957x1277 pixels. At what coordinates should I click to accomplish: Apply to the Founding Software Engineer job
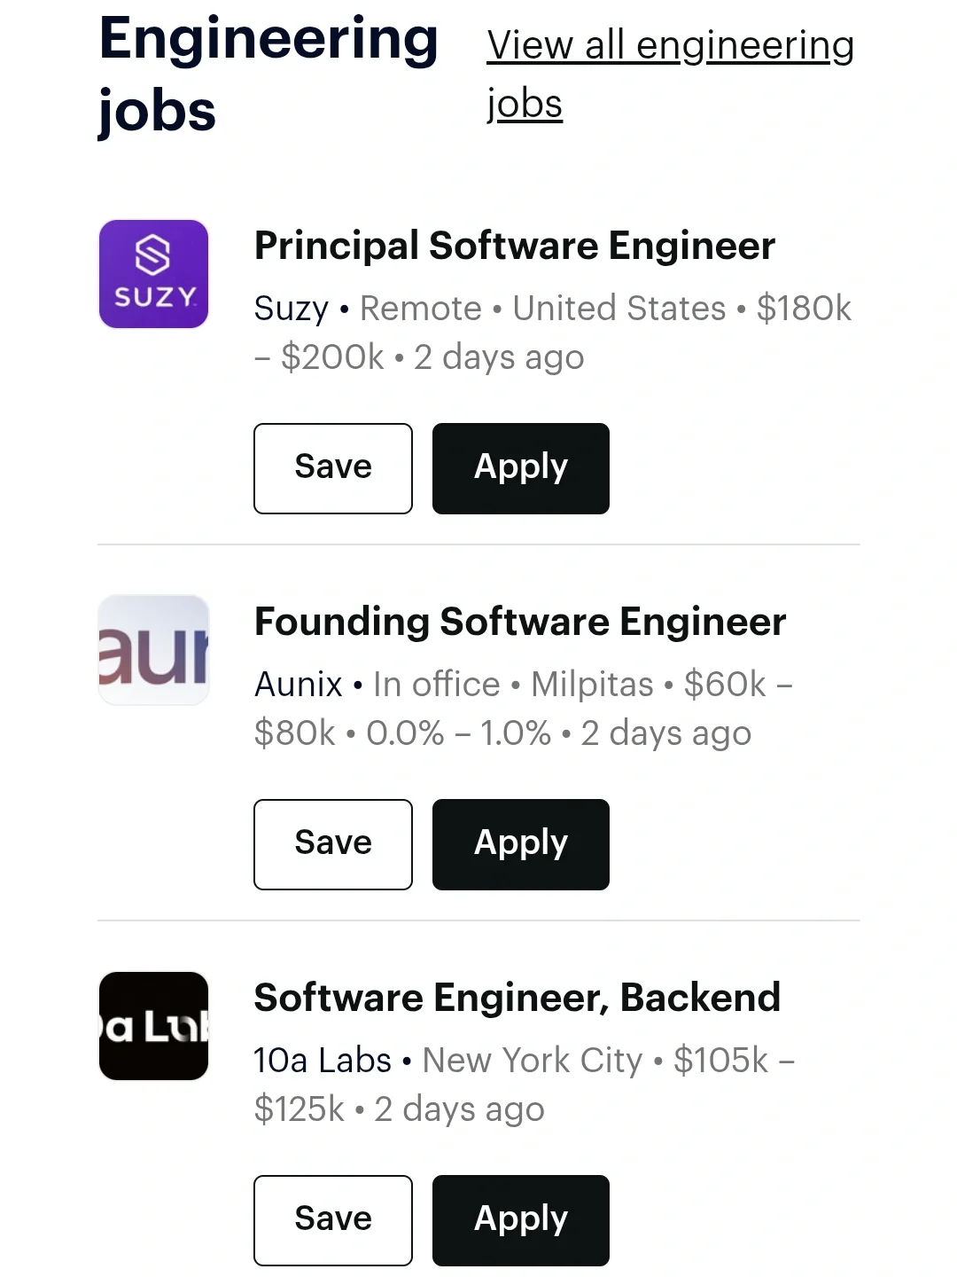click(x=521, y=844)
